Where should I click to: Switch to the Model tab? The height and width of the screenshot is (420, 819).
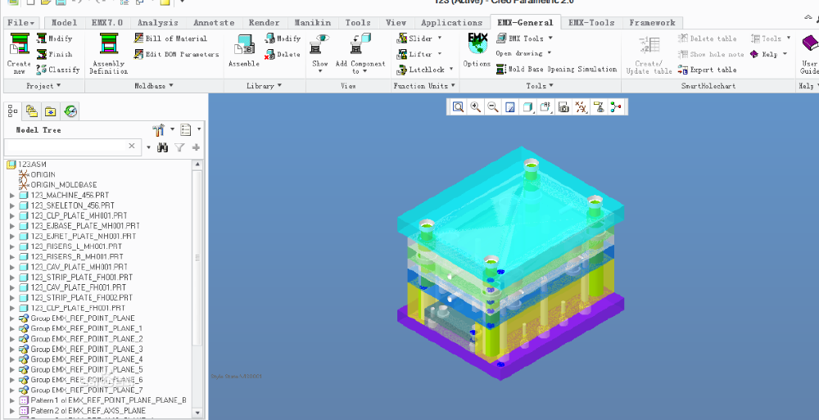[x=64, y=22]
